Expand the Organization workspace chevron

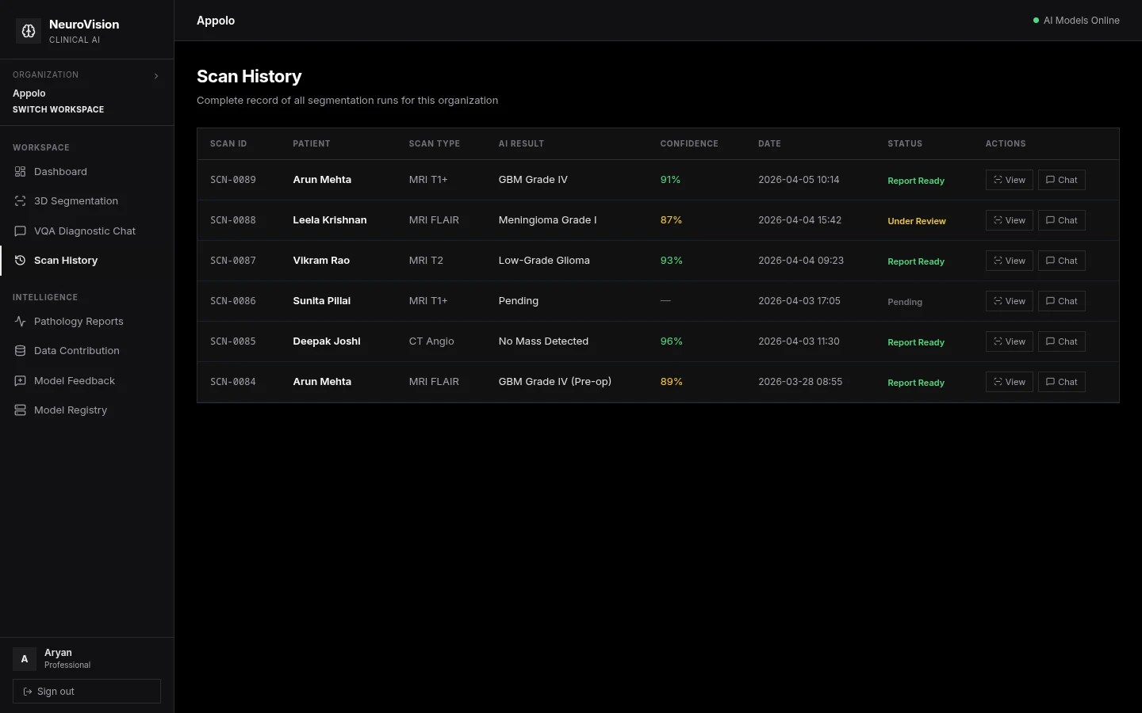(x=156, y=76)
